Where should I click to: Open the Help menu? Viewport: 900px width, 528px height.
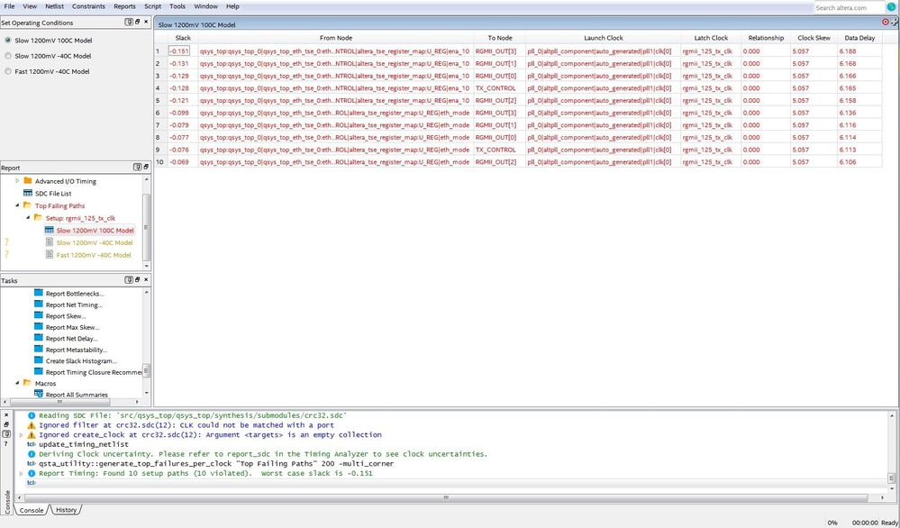click(232, 6)
